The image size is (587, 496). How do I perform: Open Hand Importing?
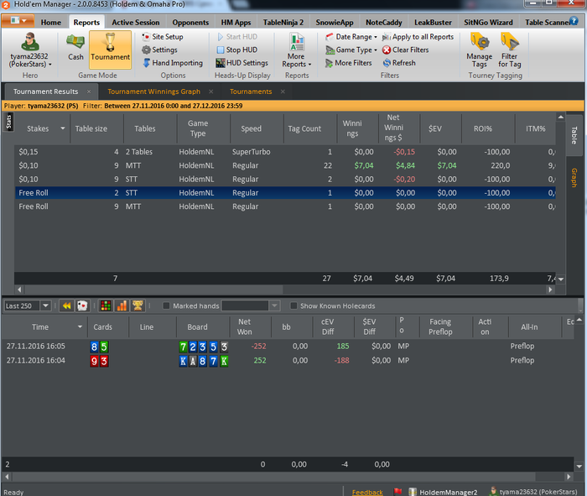(173, 63)
